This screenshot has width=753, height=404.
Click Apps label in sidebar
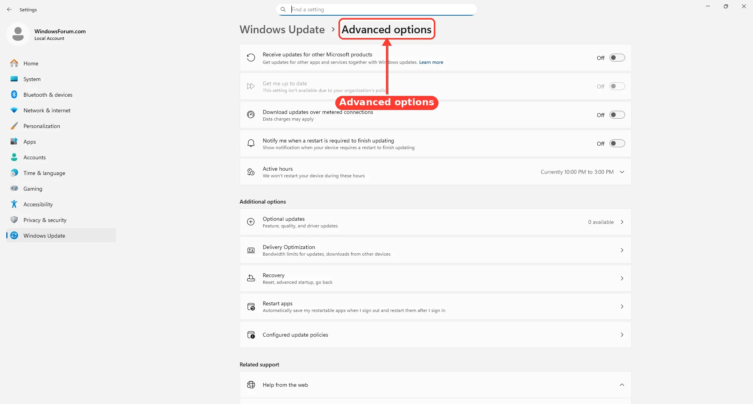(29, 142)
